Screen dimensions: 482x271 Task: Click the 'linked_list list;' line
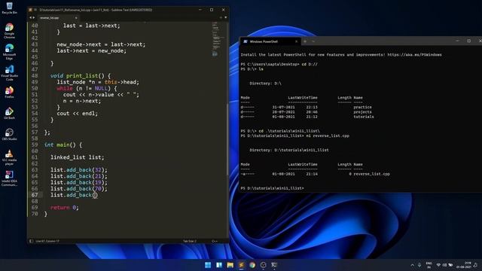click(x=77, y=157)
